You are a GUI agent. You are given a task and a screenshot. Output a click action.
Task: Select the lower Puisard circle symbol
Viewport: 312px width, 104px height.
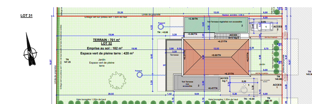[139, 75]
